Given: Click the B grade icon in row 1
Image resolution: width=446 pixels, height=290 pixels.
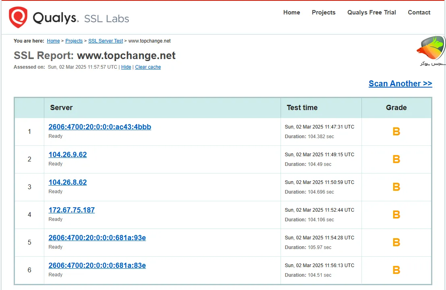Looking at the screenshot, I should coord(396,132).
